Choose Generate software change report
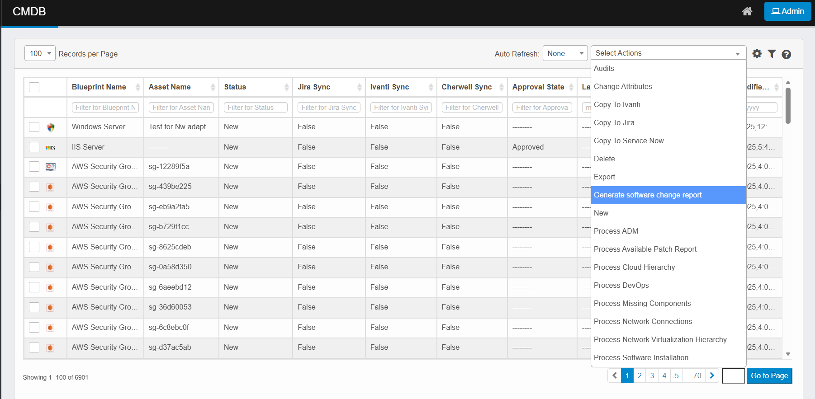Screen dimensions: 815x399 pos(648,195)
